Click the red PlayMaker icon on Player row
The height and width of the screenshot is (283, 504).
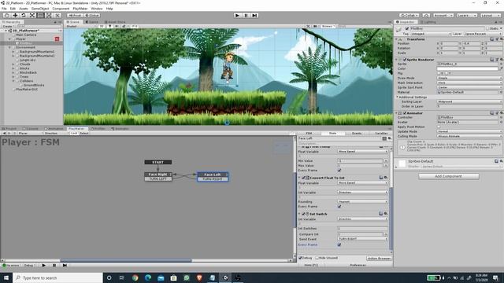tap(57, 39)
